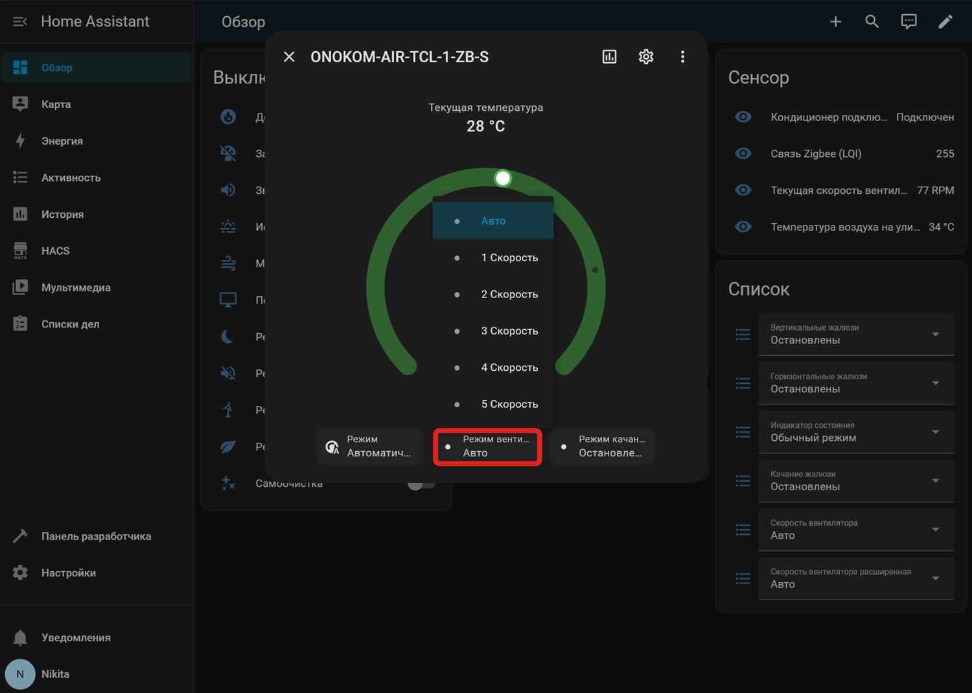
Task: Open the dialog settings gear icon
Action: (646, 57)
